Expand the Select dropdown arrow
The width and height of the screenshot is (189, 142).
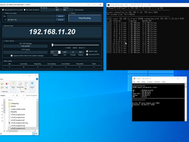pyautogui.click(x=32, y=89)
